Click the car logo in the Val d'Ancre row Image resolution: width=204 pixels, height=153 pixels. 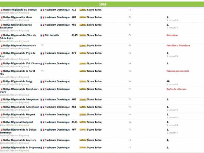83,64
